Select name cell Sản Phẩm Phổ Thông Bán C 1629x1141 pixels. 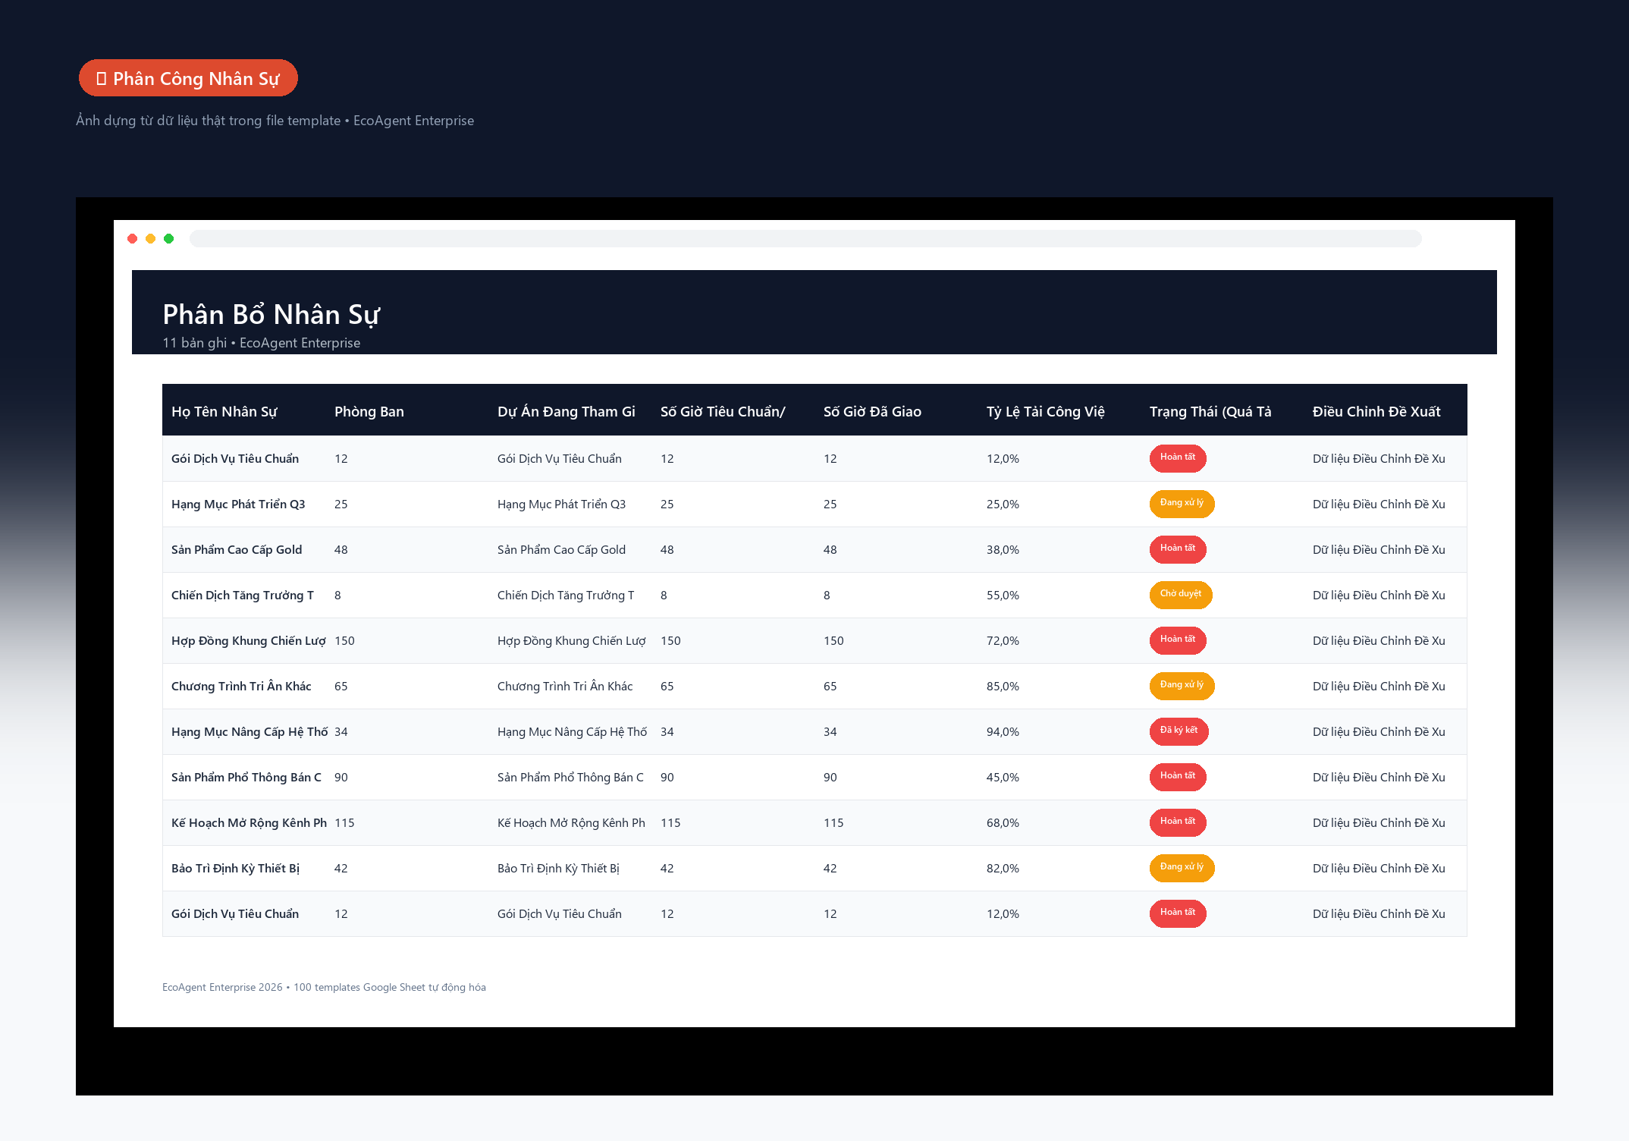[246, 778]
